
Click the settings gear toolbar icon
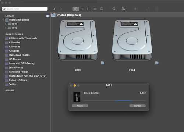[x=157, y=9]
